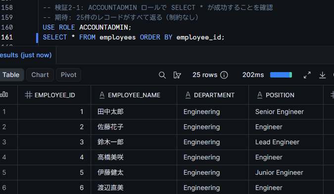Select Engineering department cell in row 5
This screenshot has width=334, height=194.
click(x=213, y=172)
